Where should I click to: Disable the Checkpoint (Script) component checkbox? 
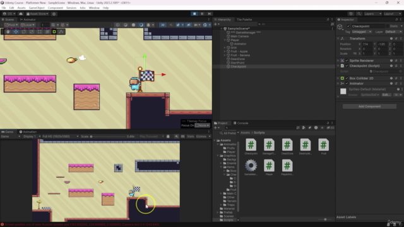pyautogui.click(x=347, y=66)
